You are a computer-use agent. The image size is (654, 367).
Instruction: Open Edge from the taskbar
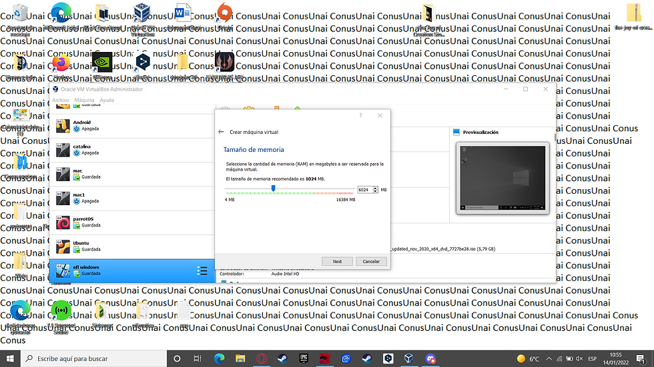219,359
